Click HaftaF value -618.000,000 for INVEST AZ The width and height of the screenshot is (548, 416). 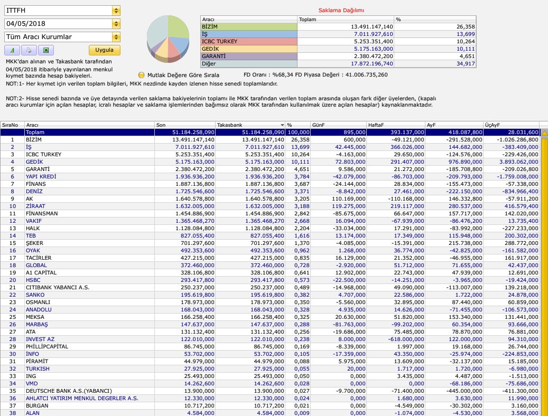406,339
